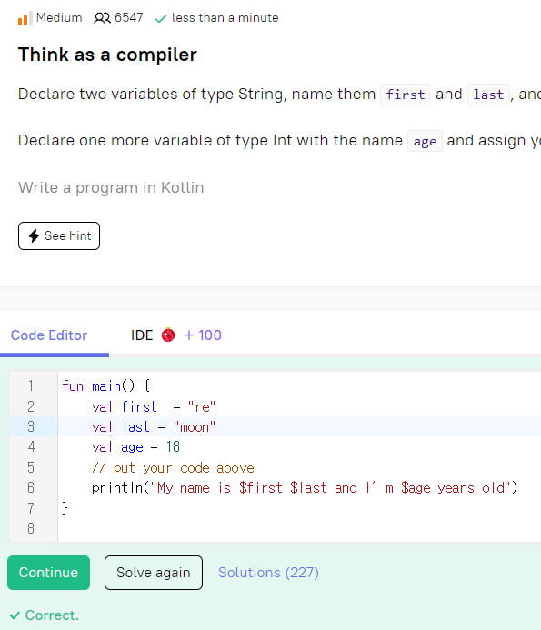The height and width of the screenshot is (630, 541).
Task: Click the users count icon near 6547
Action: [102, 18]
